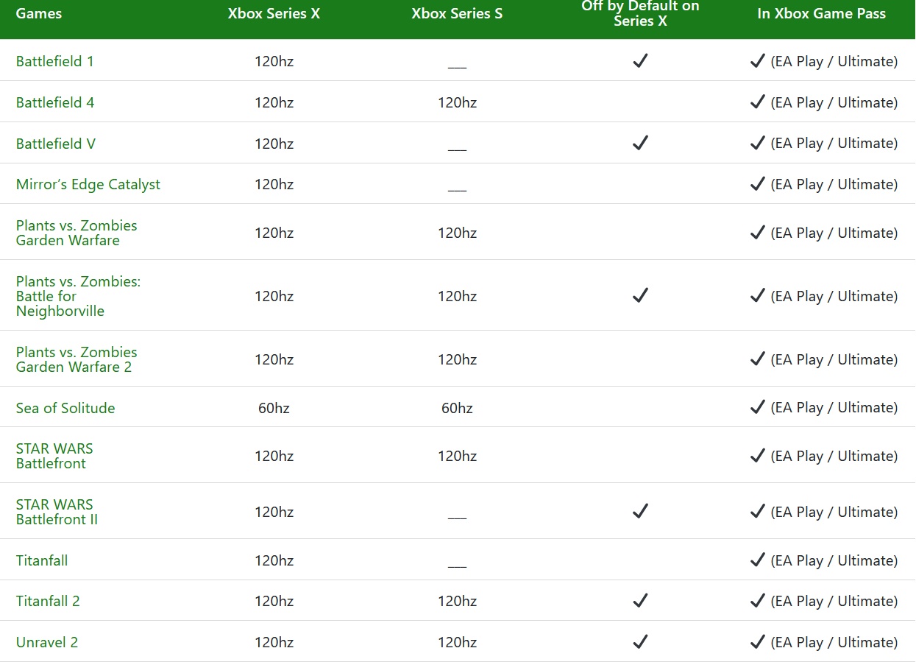The image size is (916, 662).
Task: Open the Battlefield 4 game link
Action: pyautogui.click(x=55, y=102)
